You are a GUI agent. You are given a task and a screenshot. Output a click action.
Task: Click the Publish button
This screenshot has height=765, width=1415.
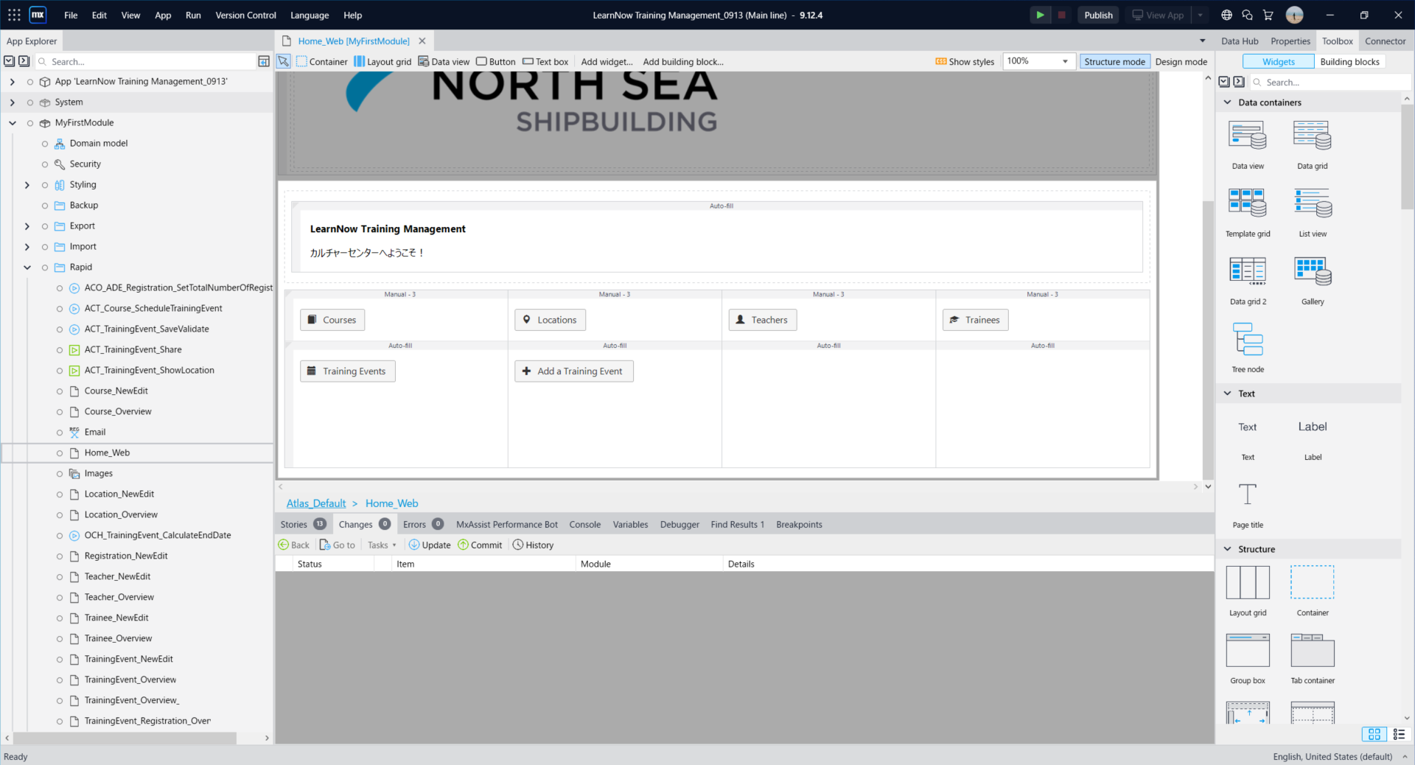tap(1097, 15)
